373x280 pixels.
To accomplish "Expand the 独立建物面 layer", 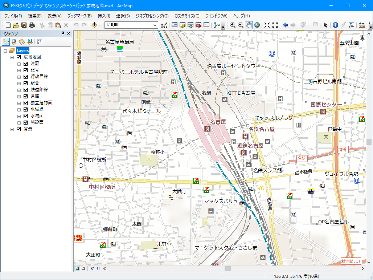I will [x=19, y=103].
